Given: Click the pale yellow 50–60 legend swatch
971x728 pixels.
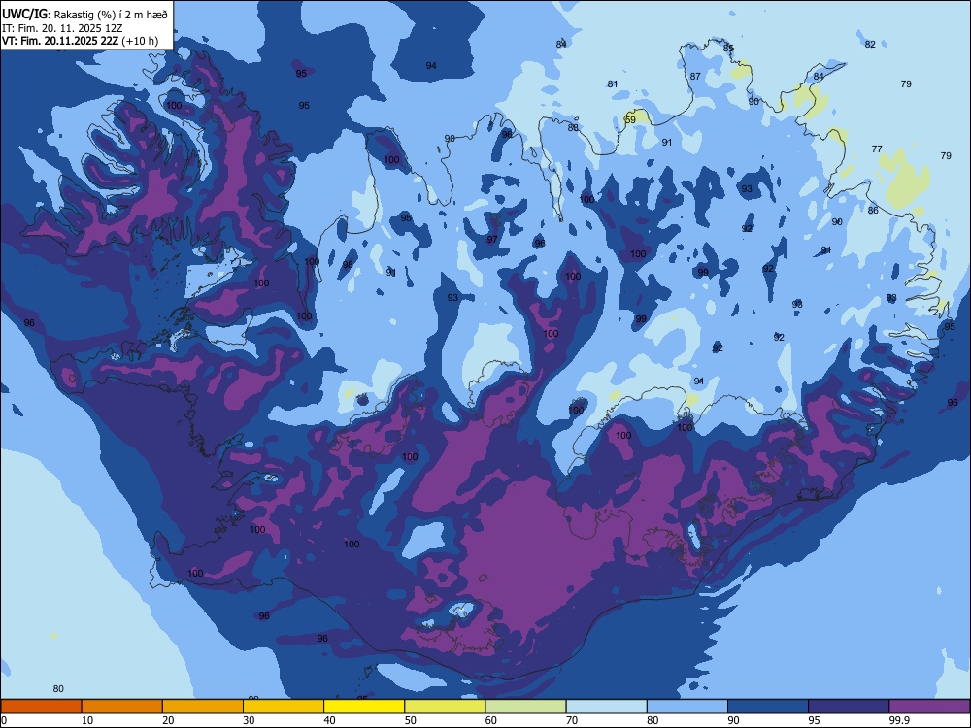Looking at the screenshot, I should point(445,707).
